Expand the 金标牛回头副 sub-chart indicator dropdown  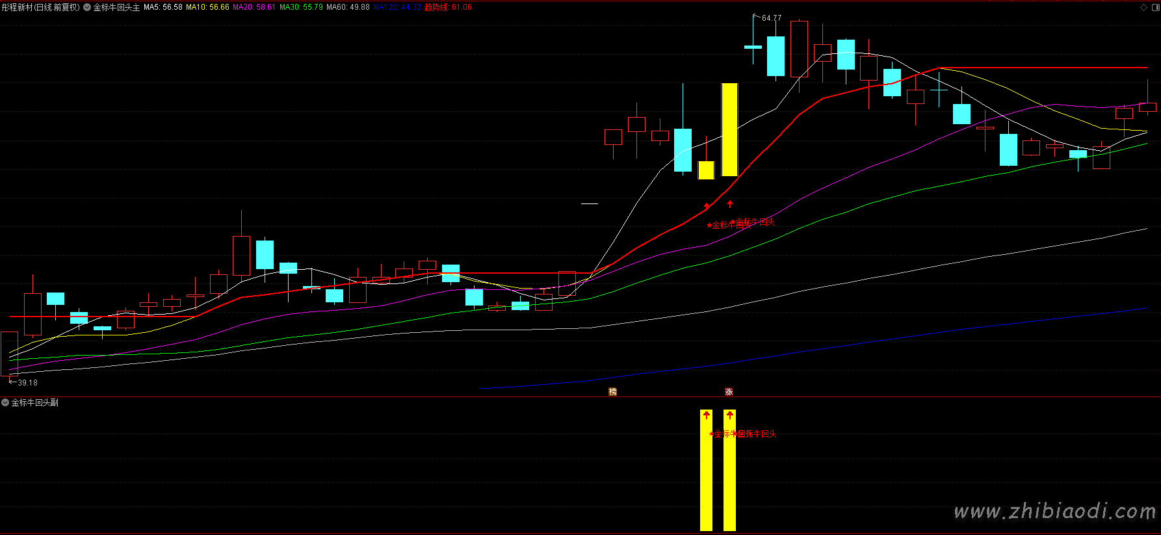pos(5,402)
